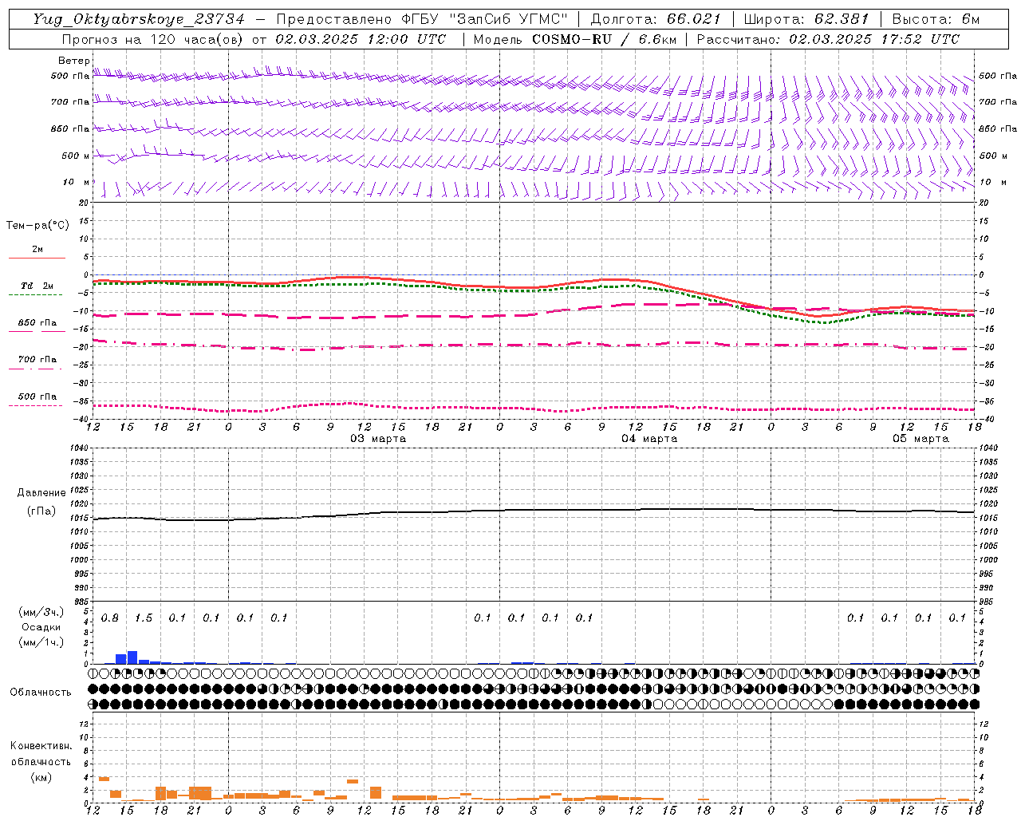The width and height of the screenshot is (1021, 817).
Task: Click the station title Yug_Oktyabrskoye_23734
Action: pos(138,19)
